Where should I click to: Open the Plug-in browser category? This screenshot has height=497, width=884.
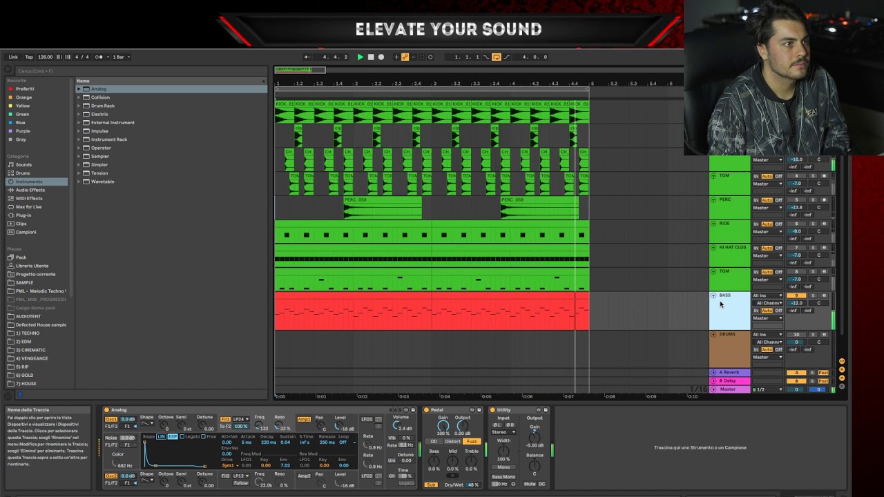pos(23,215)
